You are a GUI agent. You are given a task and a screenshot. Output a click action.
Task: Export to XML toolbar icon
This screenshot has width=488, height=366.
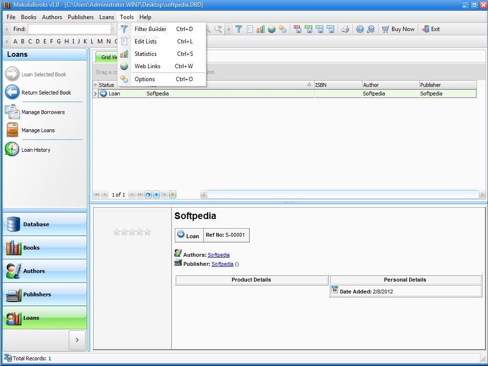[330, 29]
